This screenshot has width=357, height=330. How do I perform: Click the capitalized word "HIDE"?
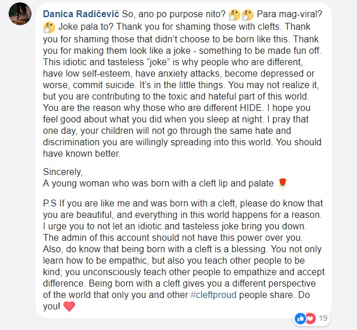(x=251, y=108)
